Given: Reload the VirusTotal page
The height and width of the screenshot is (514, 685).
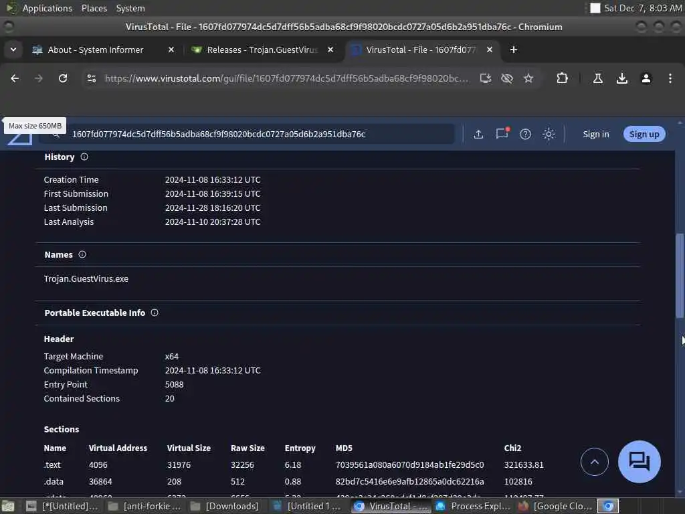Looking at the screenshot, I should click(63, 78).
